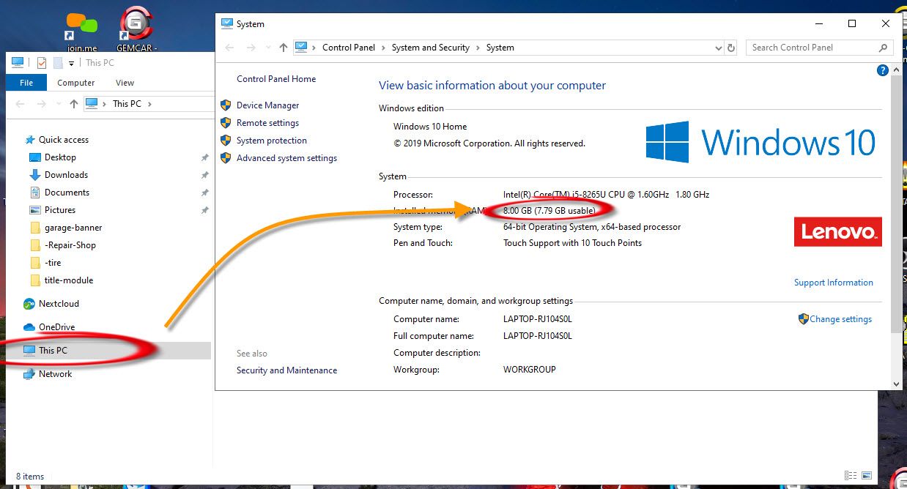
Task: Expand the System address bar history dropdown
Action: [x=719, y=48]
